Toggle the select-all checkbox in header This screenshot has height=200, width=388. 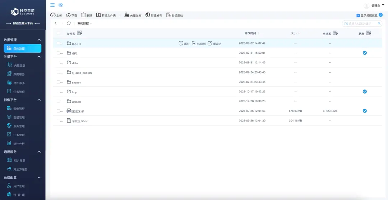(x=59, y=33)
